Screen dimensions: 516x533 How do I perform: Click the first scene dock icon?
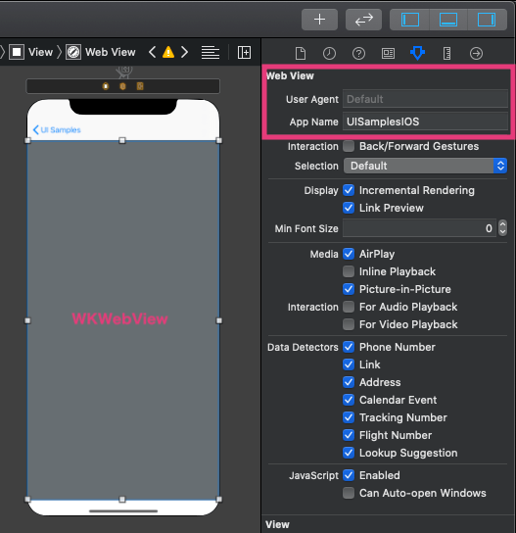click(106, 86)
